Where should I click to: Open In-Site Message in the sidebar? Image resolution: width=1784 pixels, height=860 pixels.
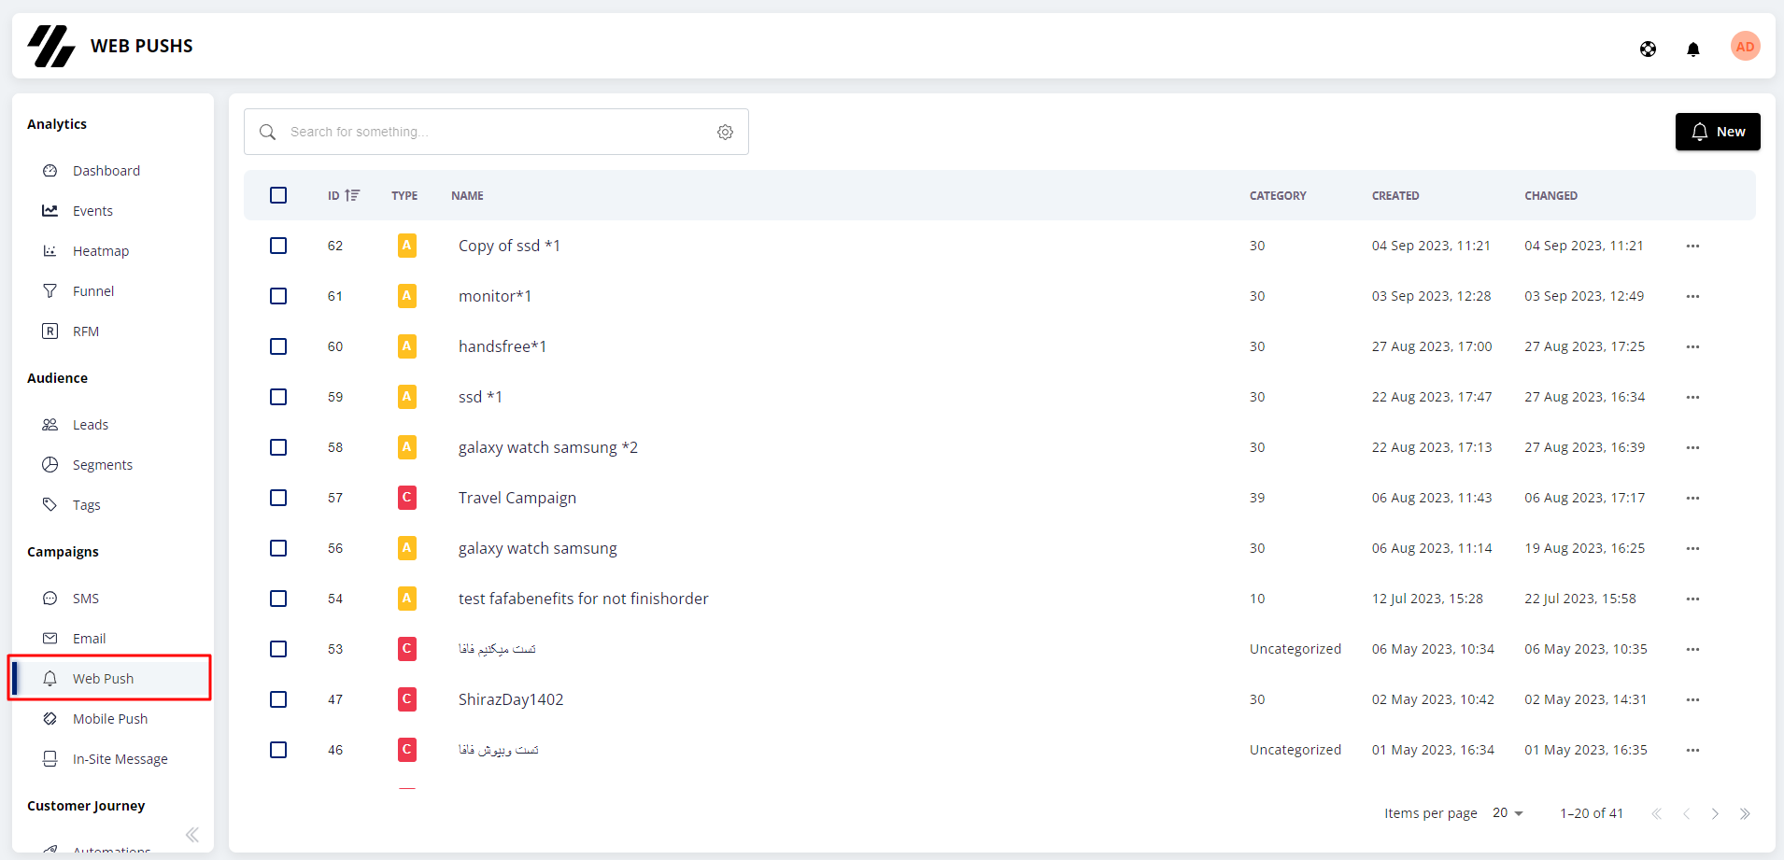(x=120, y=759)
